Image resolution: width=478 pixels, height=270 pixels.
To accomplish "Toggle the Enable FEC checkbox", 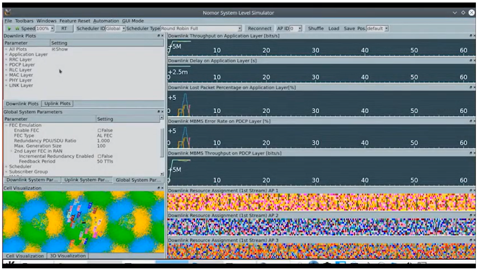I will pos(99,130).
